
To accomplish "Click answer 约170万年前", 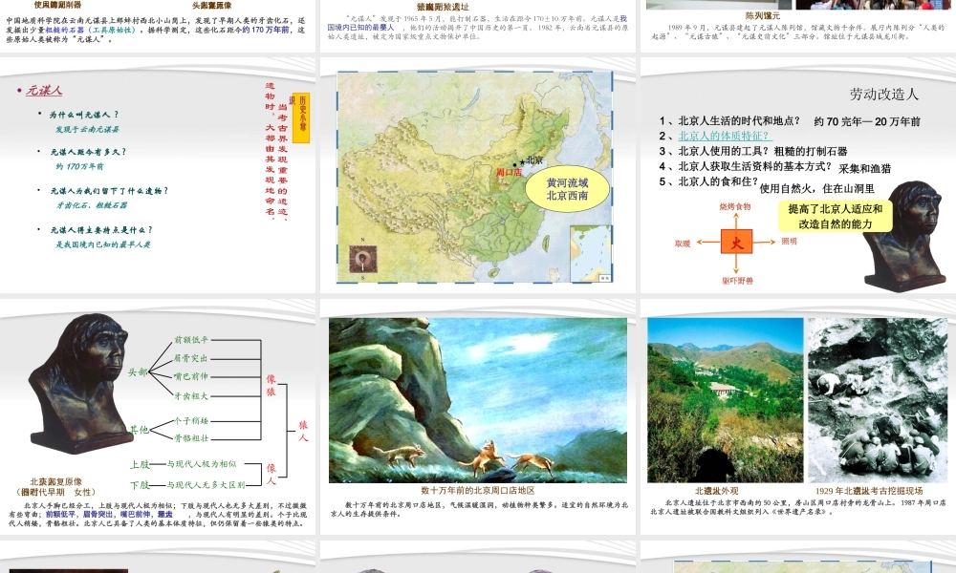I will pyautogui.click(x=80, y=166).
